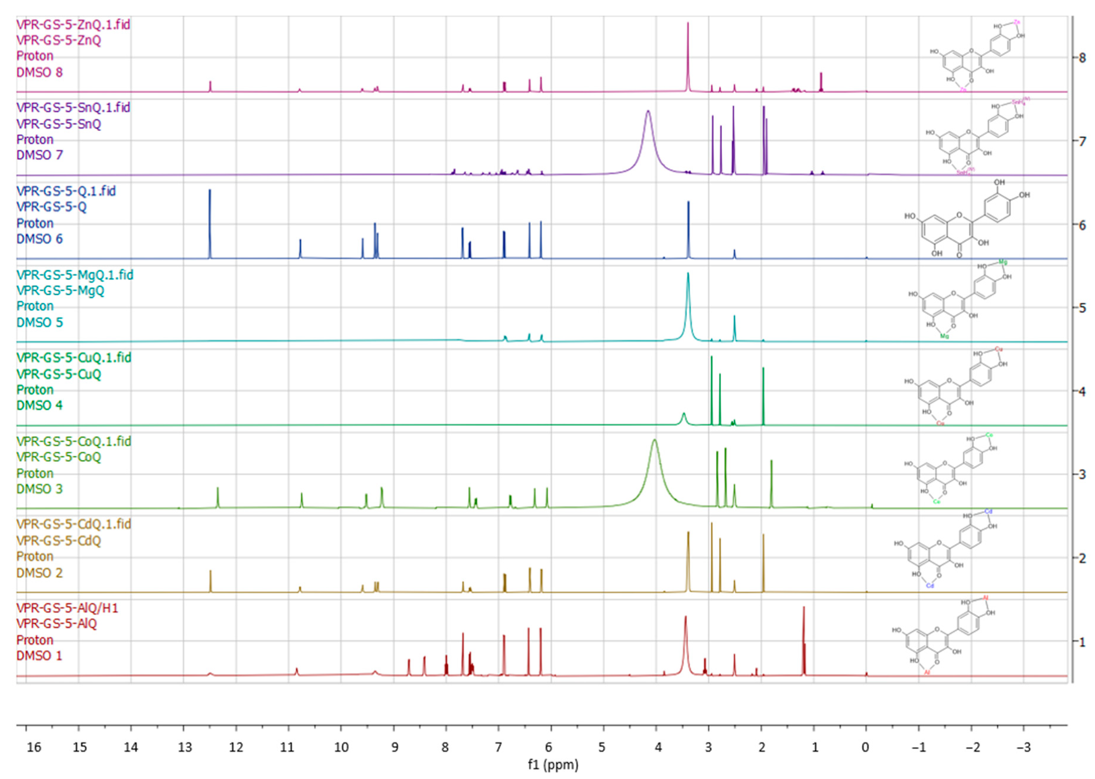The image size is (1095, 779).
Task: Click the tall 12.5 ppm peak in Q spectrum
Action: pyautogui.click(x=210, y=223)
